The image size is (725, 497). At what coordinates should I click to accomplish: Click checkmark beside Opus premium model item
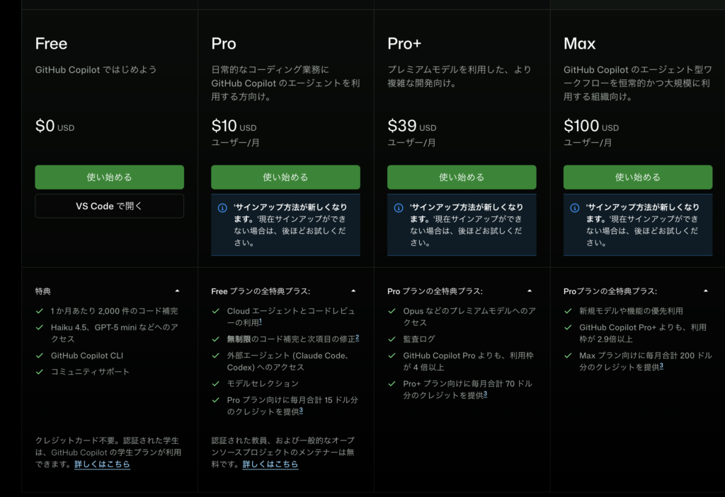click(392, 311)
